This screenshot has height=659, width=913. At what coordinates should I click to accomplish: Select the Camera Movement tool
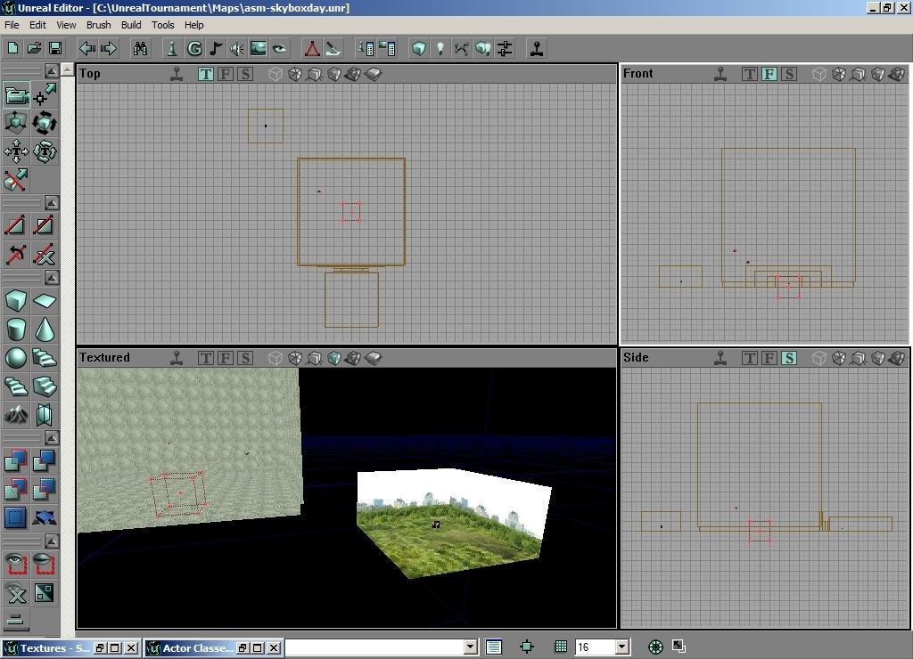pyautogui.click(x=16, y=95)
